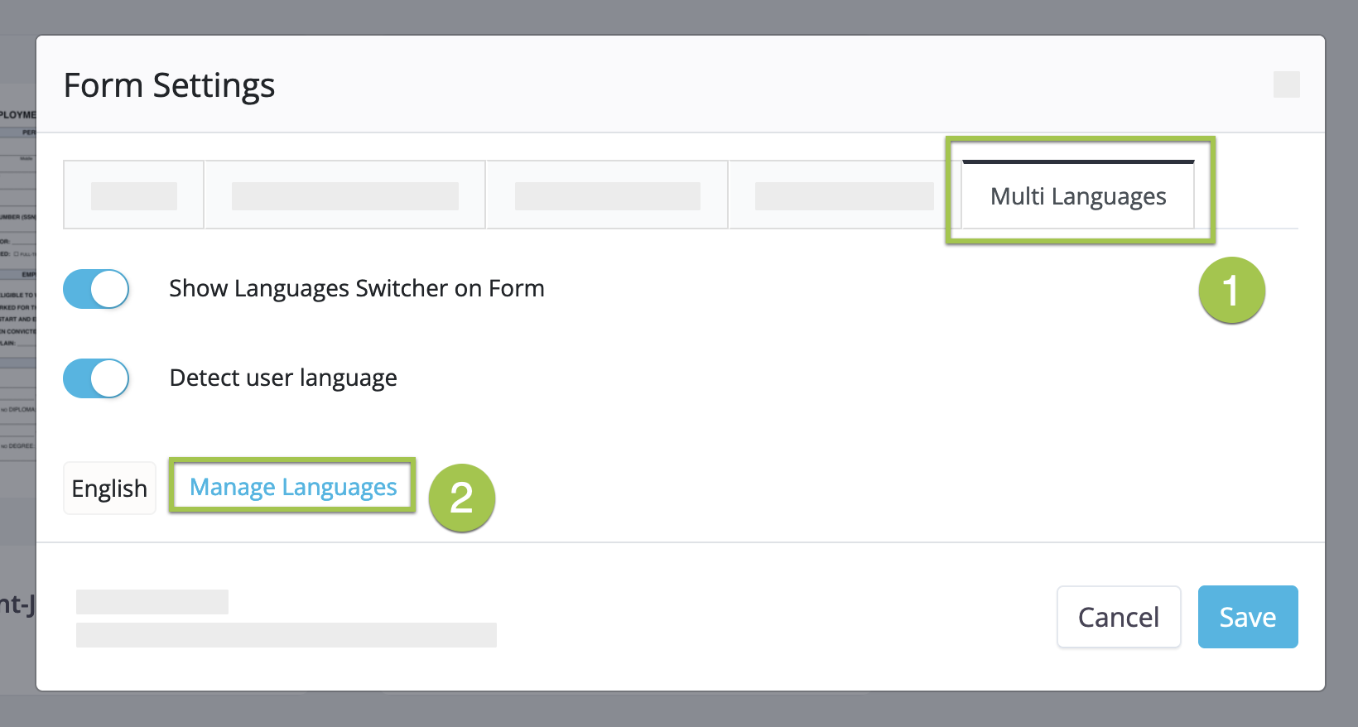The height and width of the screenshot is (727, 1358).
Task: Toggle Show Languages Switcher on Form
Action: (x=96, y=289)
